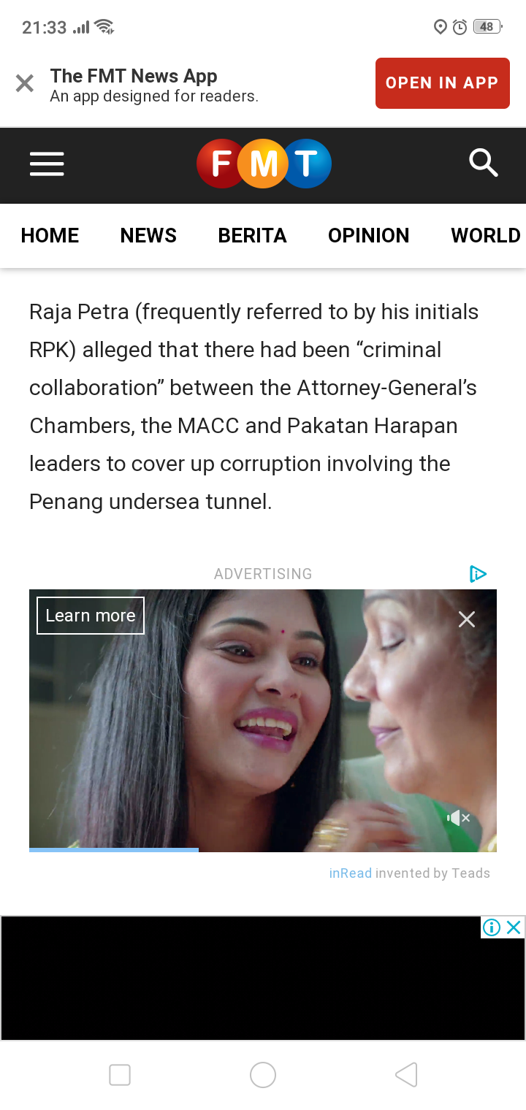Open the bottom ad info icon
Viewport: 526px width, 1110px height.
[x=492, y=927]
